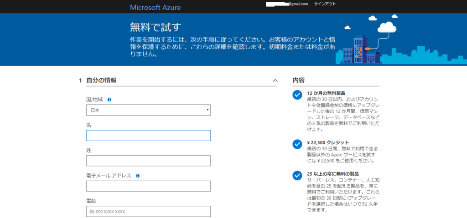Image resolution: width=467 pixels, height=218 pixels.
Task: Click the 25 以上の常に無料の製品 heading
Action: click(332, 174)
